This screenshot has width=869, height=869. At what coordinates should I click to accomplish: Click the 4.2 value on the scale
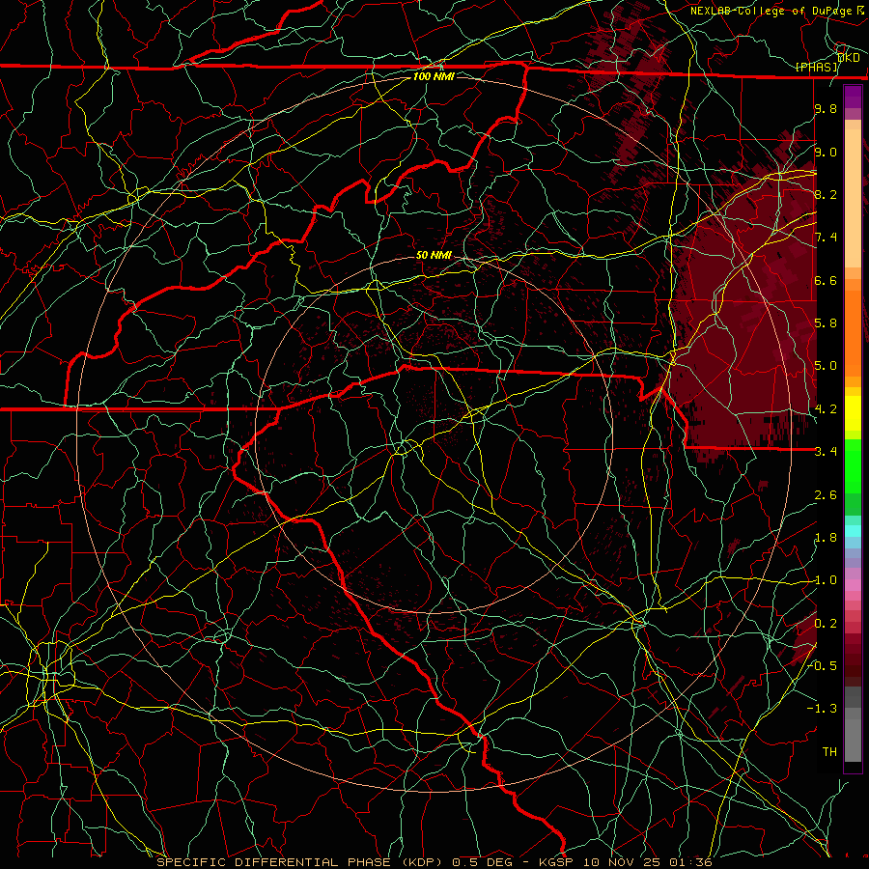826,409
